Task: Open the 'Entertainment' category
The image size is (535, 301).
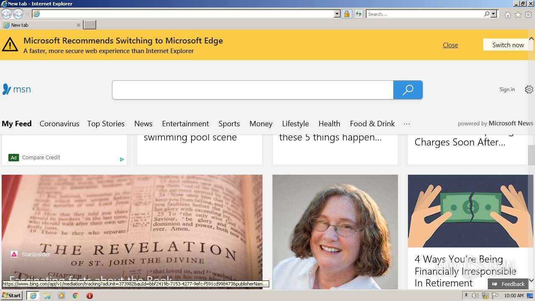Action: pyautogui.click(x=186, y=124)
